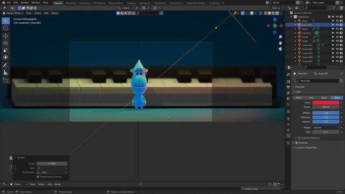Click the Diffuse value slider
The image size is (345, 194).
pyautogui.click(x=326, y=113)
